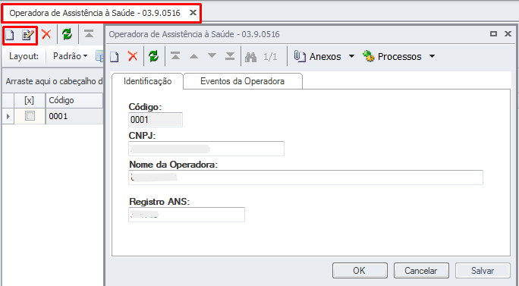Click the binoculars search icon
519x286 pixels.
(x=251, y=57)
